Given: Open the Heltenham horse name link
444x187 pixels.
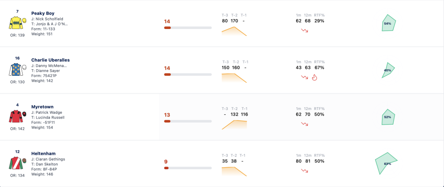Looking at the screenshot, I should 43,153.
